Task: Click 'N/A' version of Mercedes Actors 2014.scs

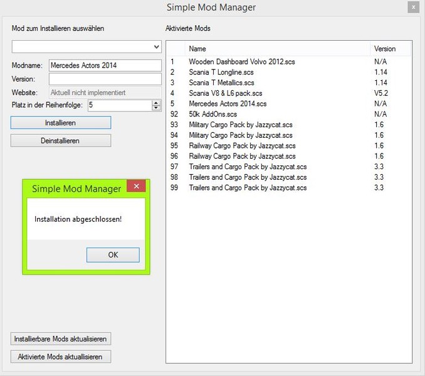Action: (380, 104)
